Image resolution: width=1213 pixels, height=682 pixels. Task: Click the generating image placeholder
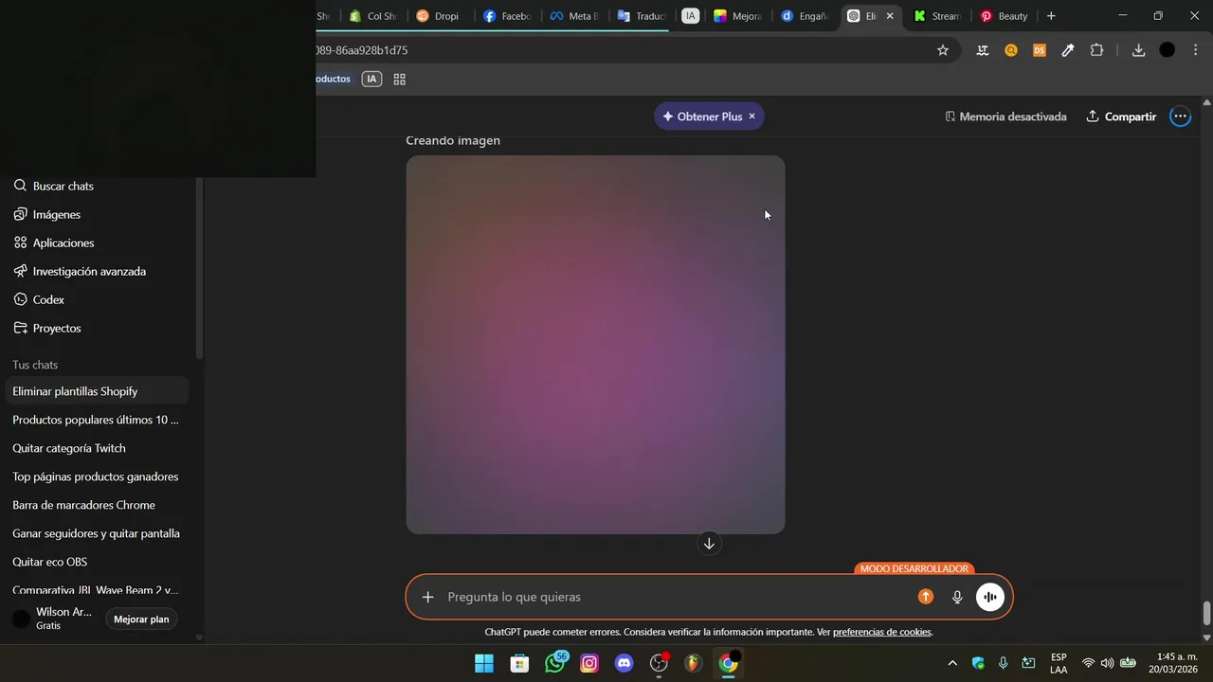[595, 345]
